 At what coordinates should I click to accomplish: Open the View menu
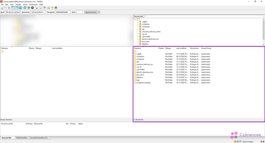[x=12, y=5]
